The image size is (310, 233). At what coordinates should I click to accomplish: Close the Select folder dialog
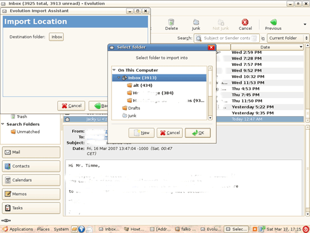tap(211, 47)
